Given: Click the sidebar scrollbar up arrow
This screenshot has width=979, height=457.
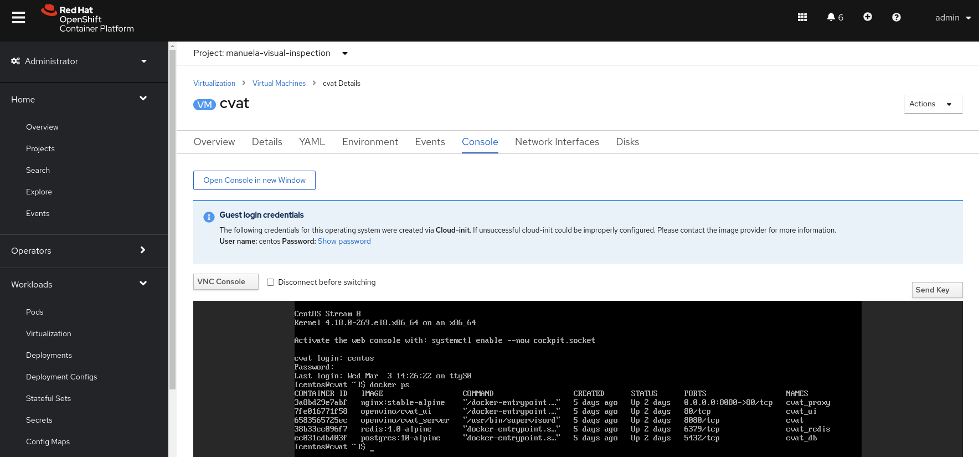Looking at the screenshot, I should [172, 46].
